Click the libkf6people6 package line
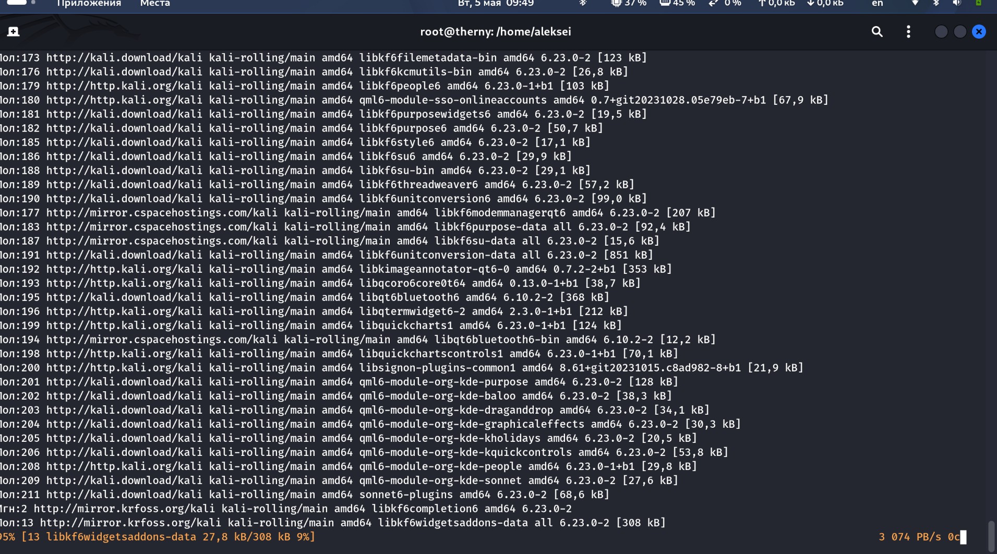The height and width of the screenshot is (554, 997). tap(305, 86)
